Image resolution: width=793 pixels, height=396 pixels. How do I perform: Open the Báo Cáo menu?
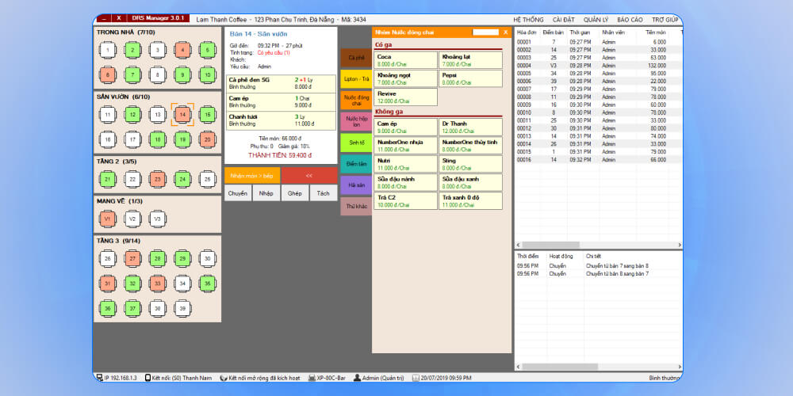[630, 18]
